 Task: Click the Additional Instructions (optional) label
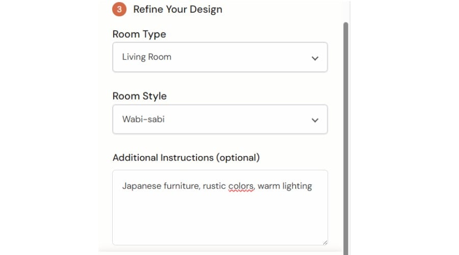coord(186,158)
